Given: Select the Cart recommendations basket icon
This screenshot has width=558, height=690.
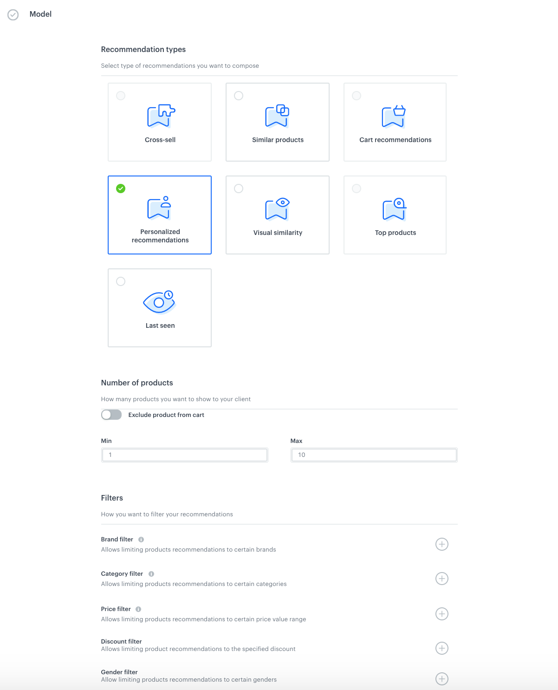Looking at the screenshot, I should coord(395,117).
